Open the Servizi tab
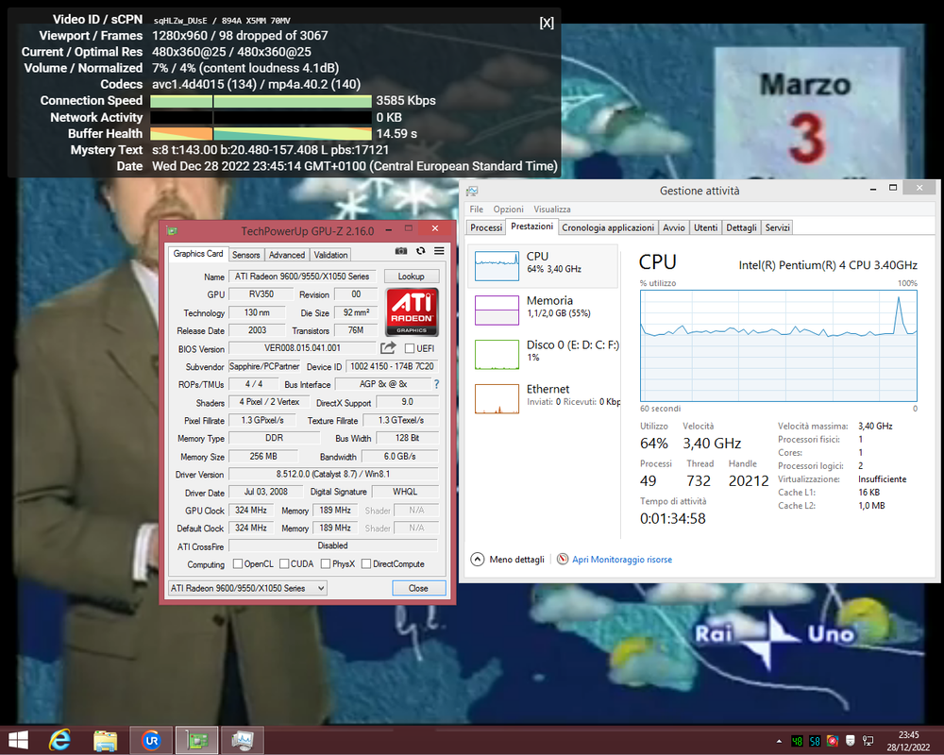Screen dimensions: 944x755 pyautogui.click(x=777, y=227)
